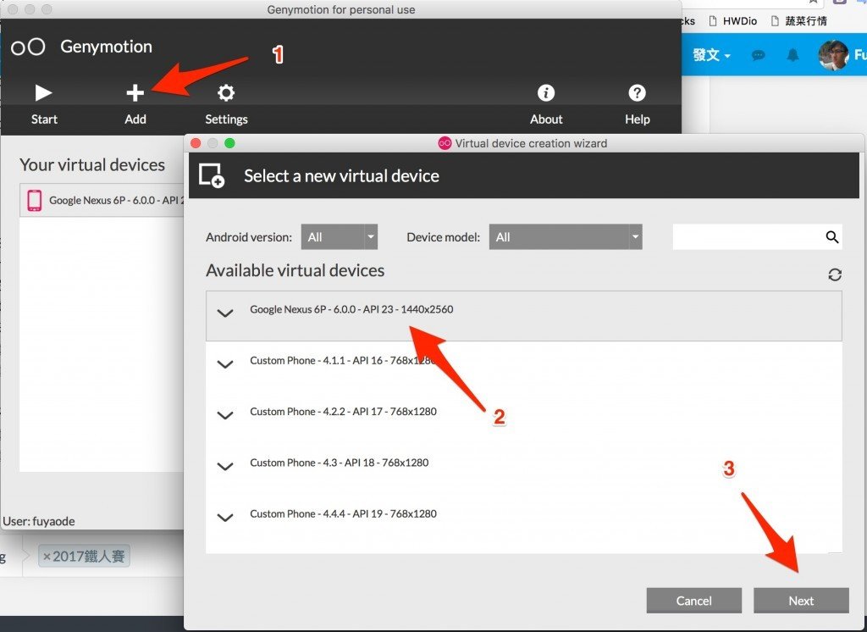Click the notification bell in browser page

point(792,55)
